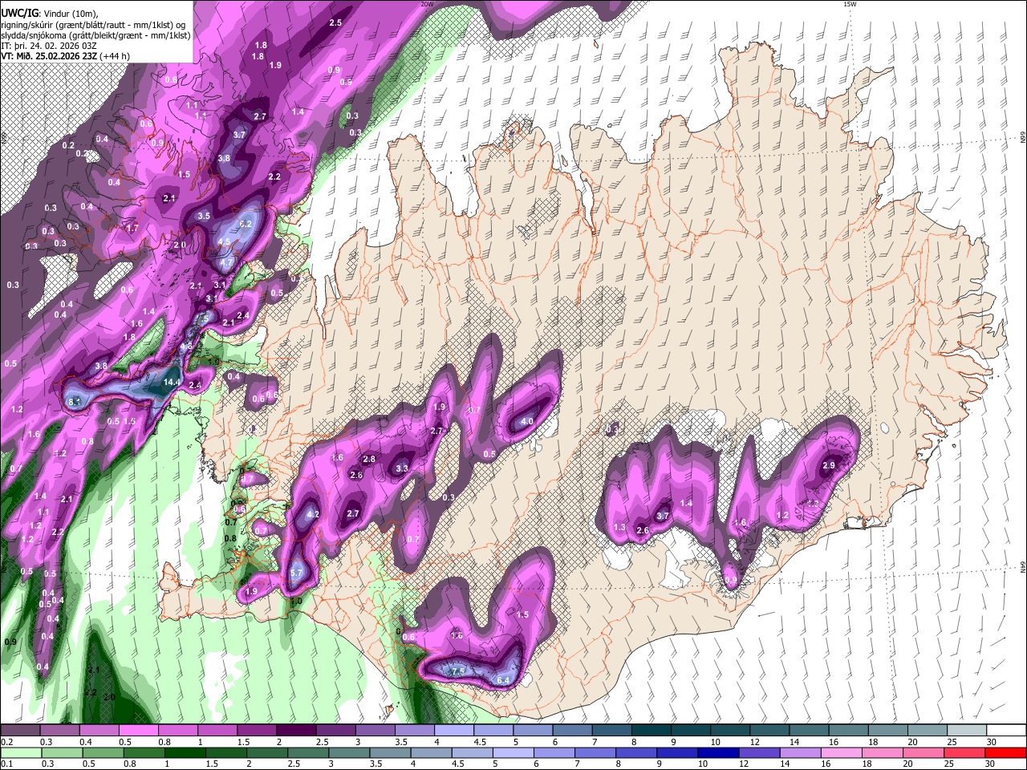Click the '15W' longitude label
The height and width of the screenshot is (770, 1027).
[849, 4]
